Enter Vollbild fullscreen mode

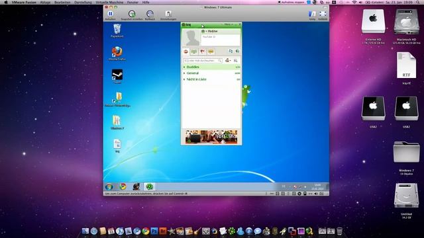tap(323, 14)
